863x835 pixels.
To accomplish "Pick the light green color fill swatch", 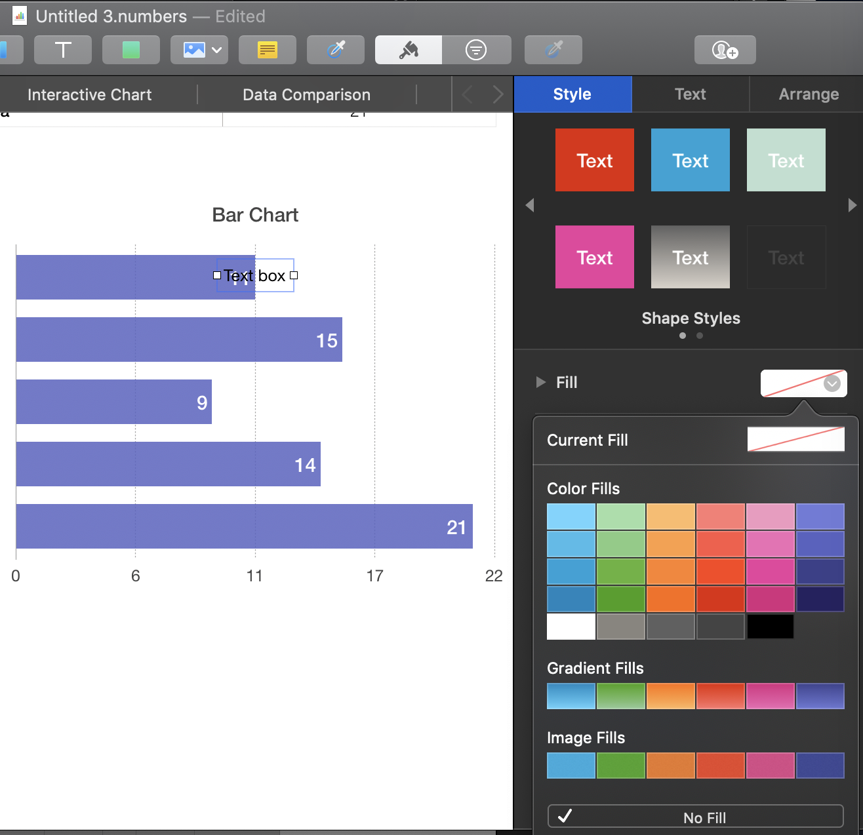I will [621, 516].
